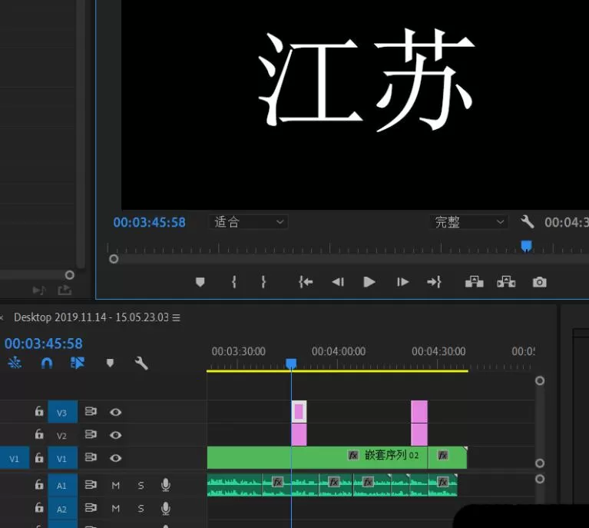
Task: Open the sequence panel menu icon
Action: tap(176, 317)
